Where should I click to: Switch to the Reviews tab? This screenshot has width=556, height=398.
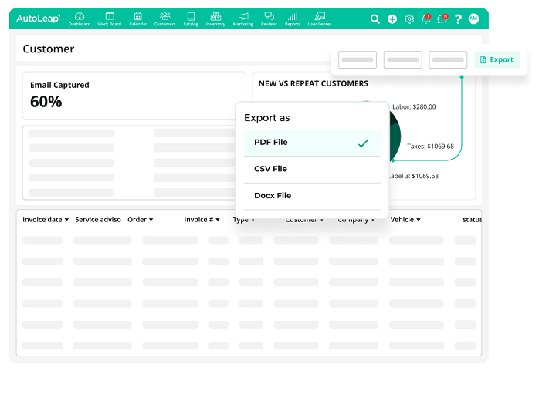point(269,18)
